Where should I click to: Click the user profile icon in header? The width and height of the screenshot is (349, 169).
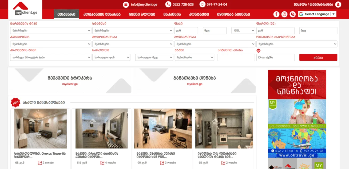(338, 5)
